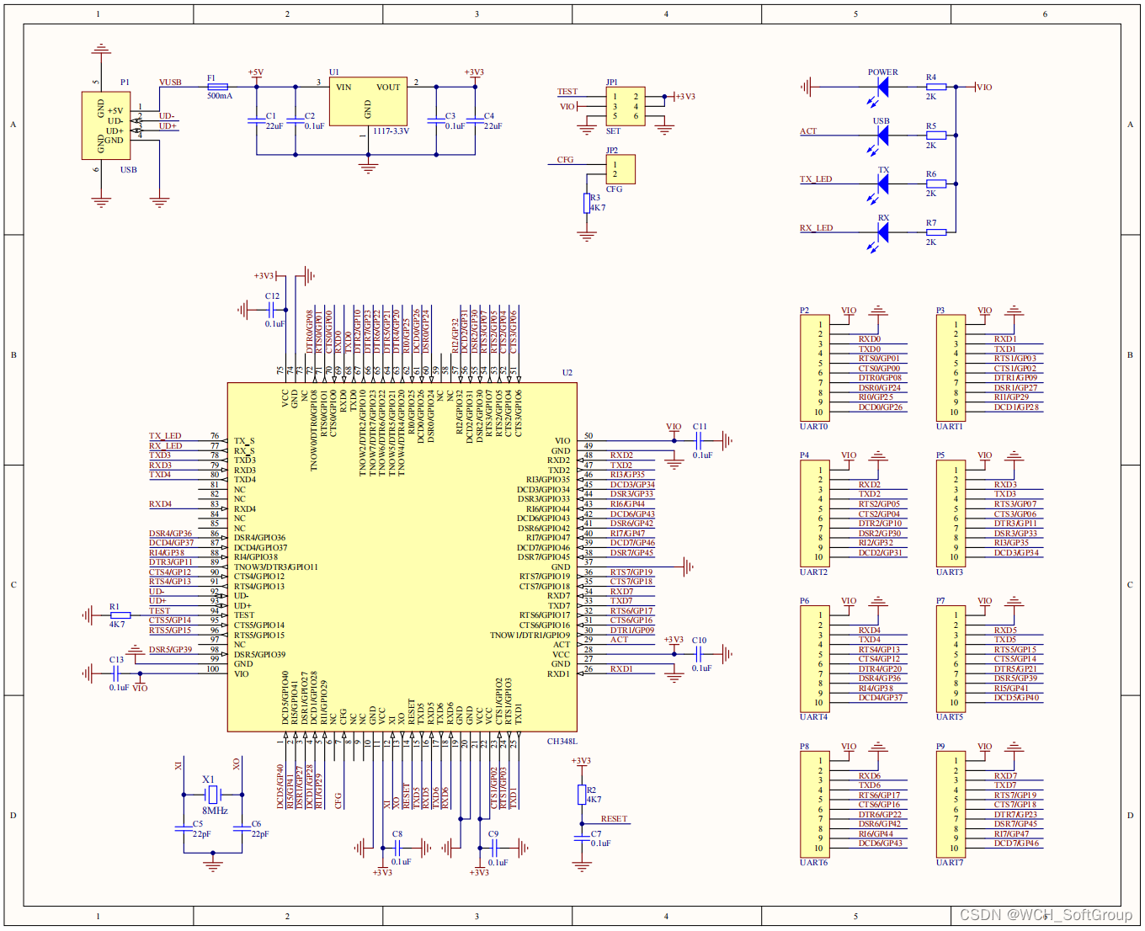Click the VUSB net label
Screen dimensions: 1145x931
170,82
